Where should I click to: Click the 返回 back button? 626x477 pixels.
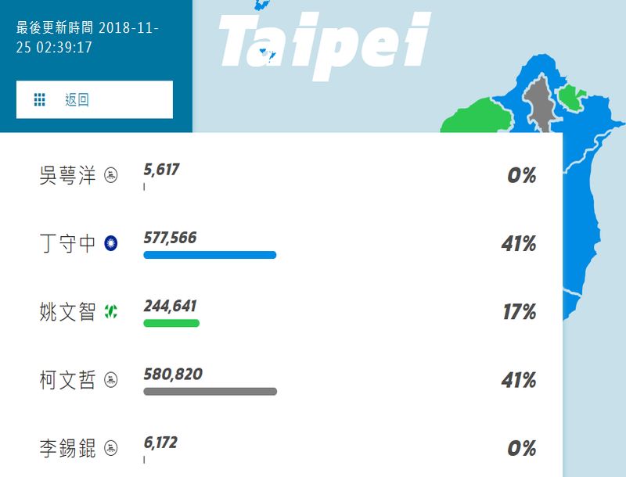tap(95, 100)
